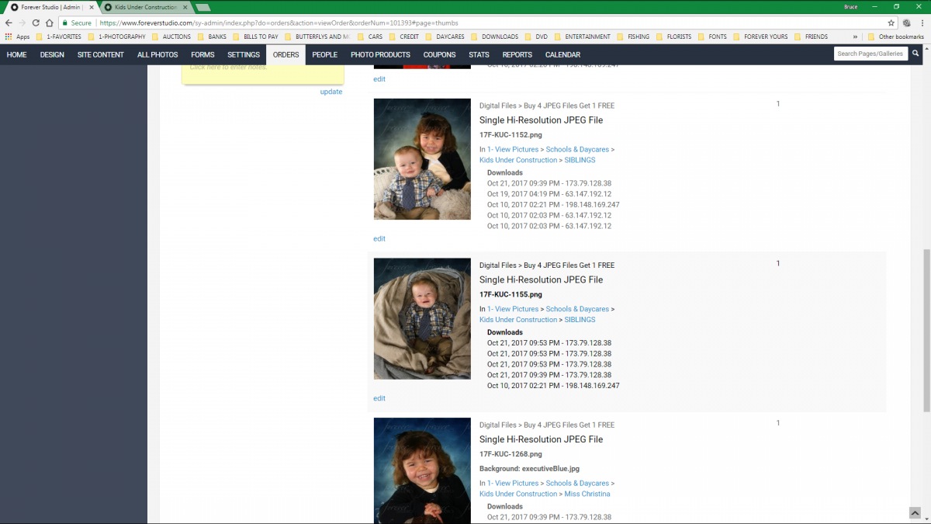Screen dimensions: 931x524
Task: Open AUCTIONS bookmark folder
Action: pos(171,36)
